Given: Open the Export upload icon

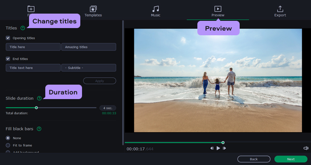Looking at the screenshot, I should coord(280,9).
